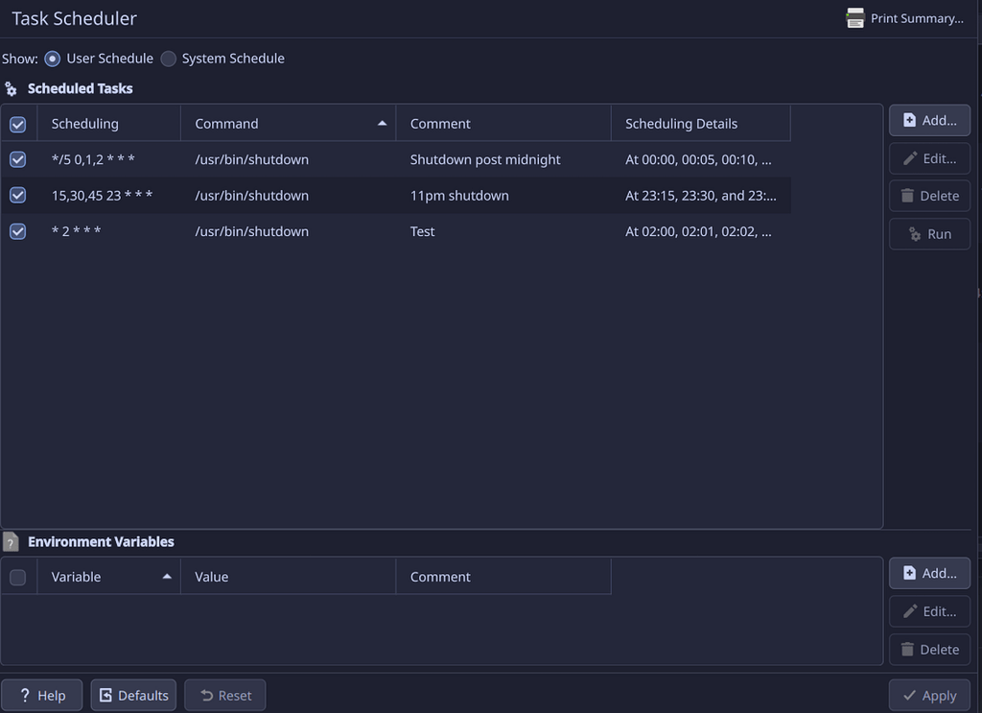Click the pencil icon on the Edit button

coord(911,158)
